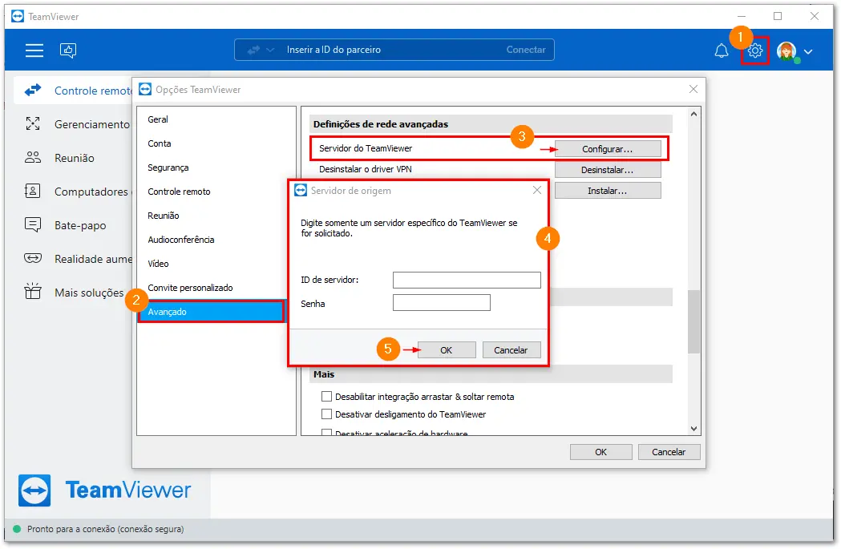This screenshot has width=841, height=549.
Task: Click the Desinstalar o driver VPN label
Action: click(366, 169)
